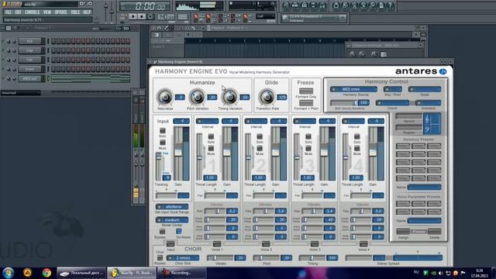
Task: Open the Chord dropdown in Harmony Control
Action: tap(392, 103)
